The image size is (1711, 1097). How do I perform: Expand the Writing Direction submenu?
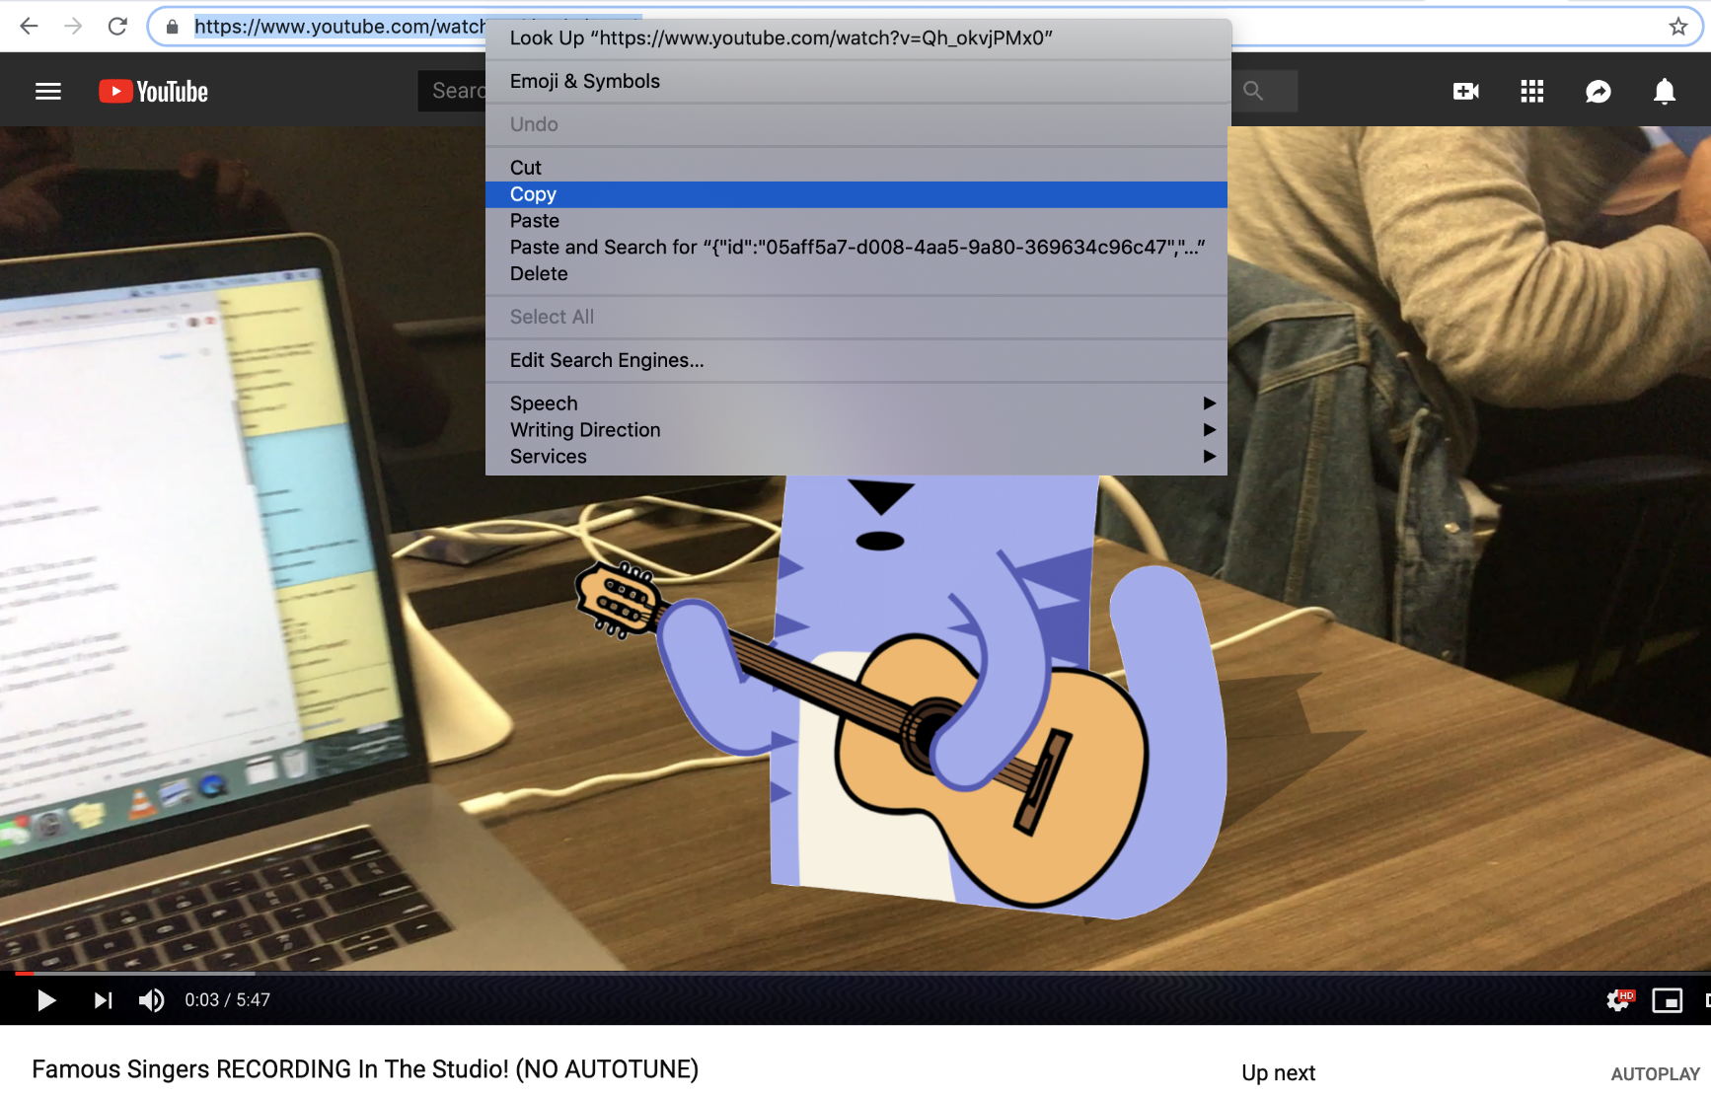tap(855, 430)
